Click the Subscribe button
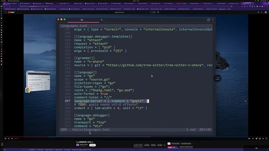The height and width of the screenshot is (151, 269). pos(92,145)
